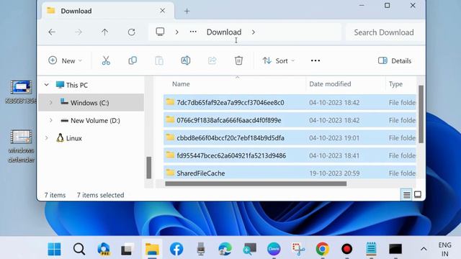Show hidden system tray icons
The image size is (461, 259).
pos(424,249)
